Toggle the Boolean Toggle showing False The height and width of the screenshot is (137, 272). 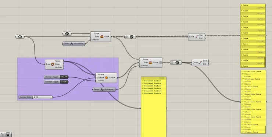64,77
